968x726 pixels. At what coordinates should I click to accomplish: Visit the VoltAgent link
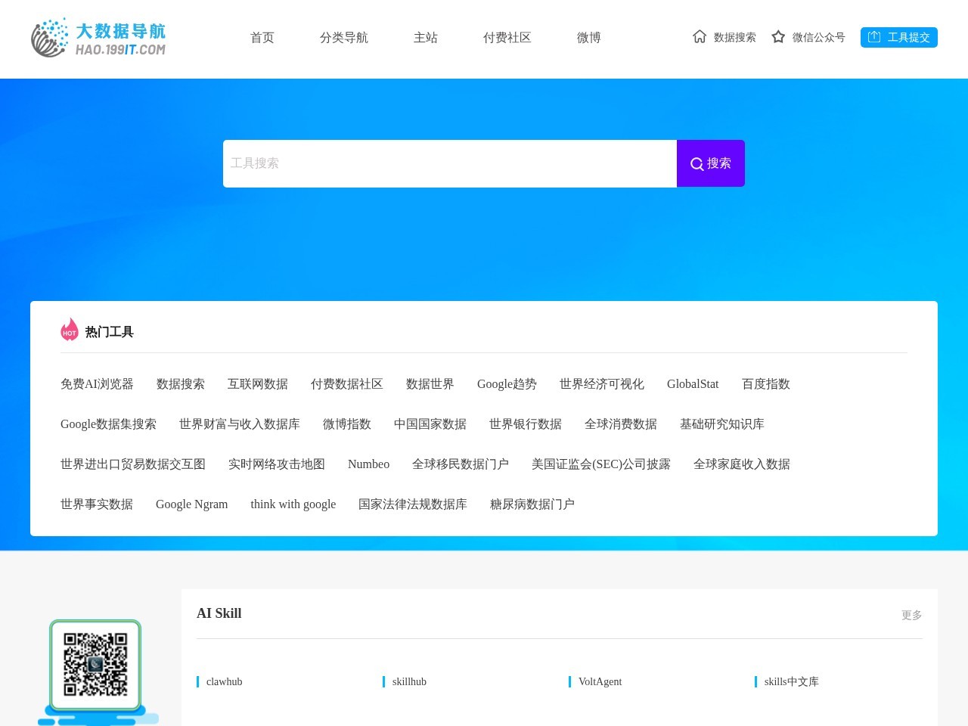600,681
